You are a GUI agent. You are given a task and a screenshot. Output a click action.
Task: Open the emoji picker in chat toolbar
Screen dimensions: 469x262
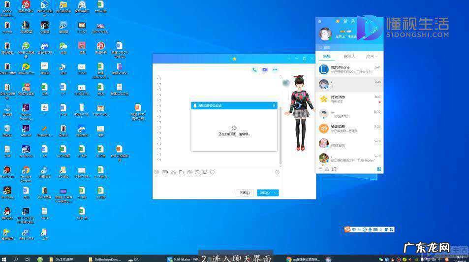156,172
